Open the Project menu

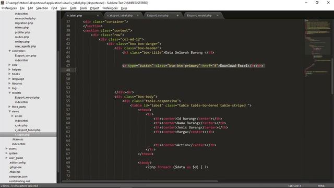94,8
